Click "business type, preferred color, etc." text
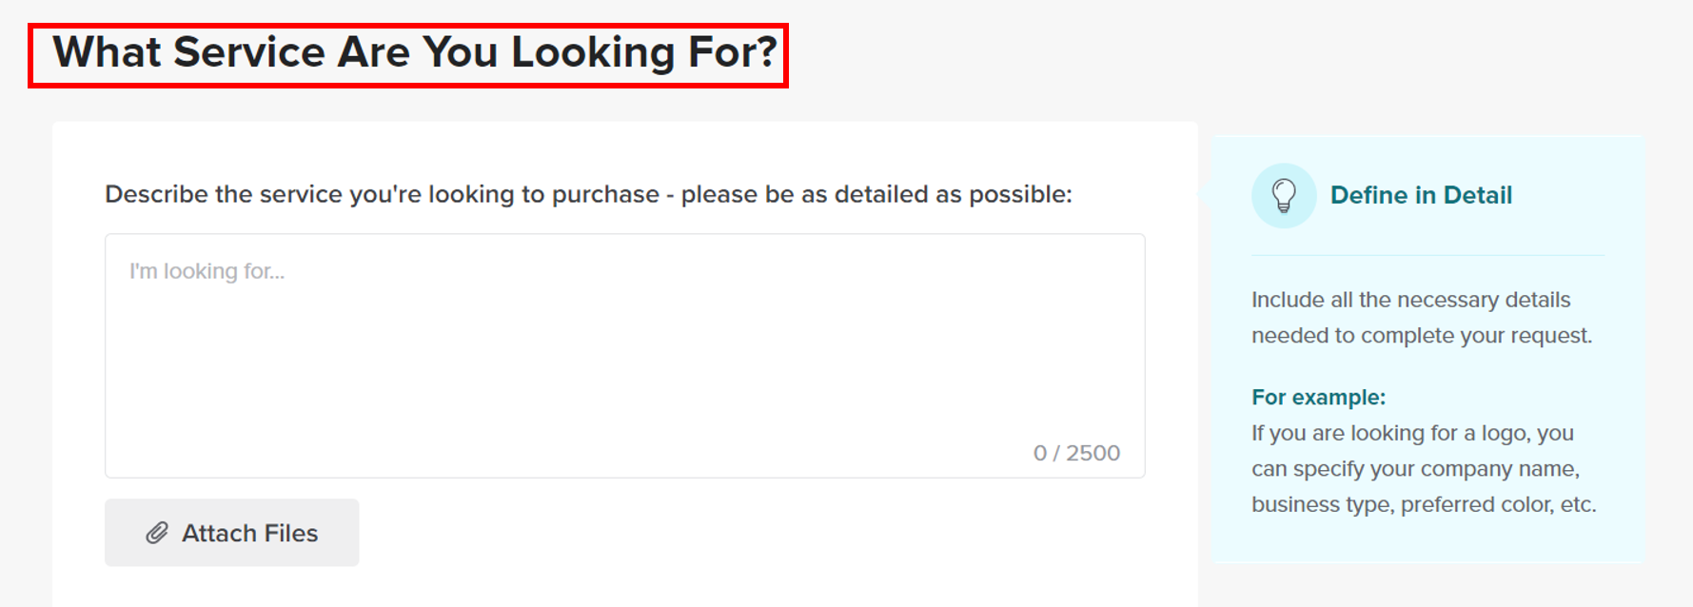Screen dimensions: 1693x607 click(1424, 504)
